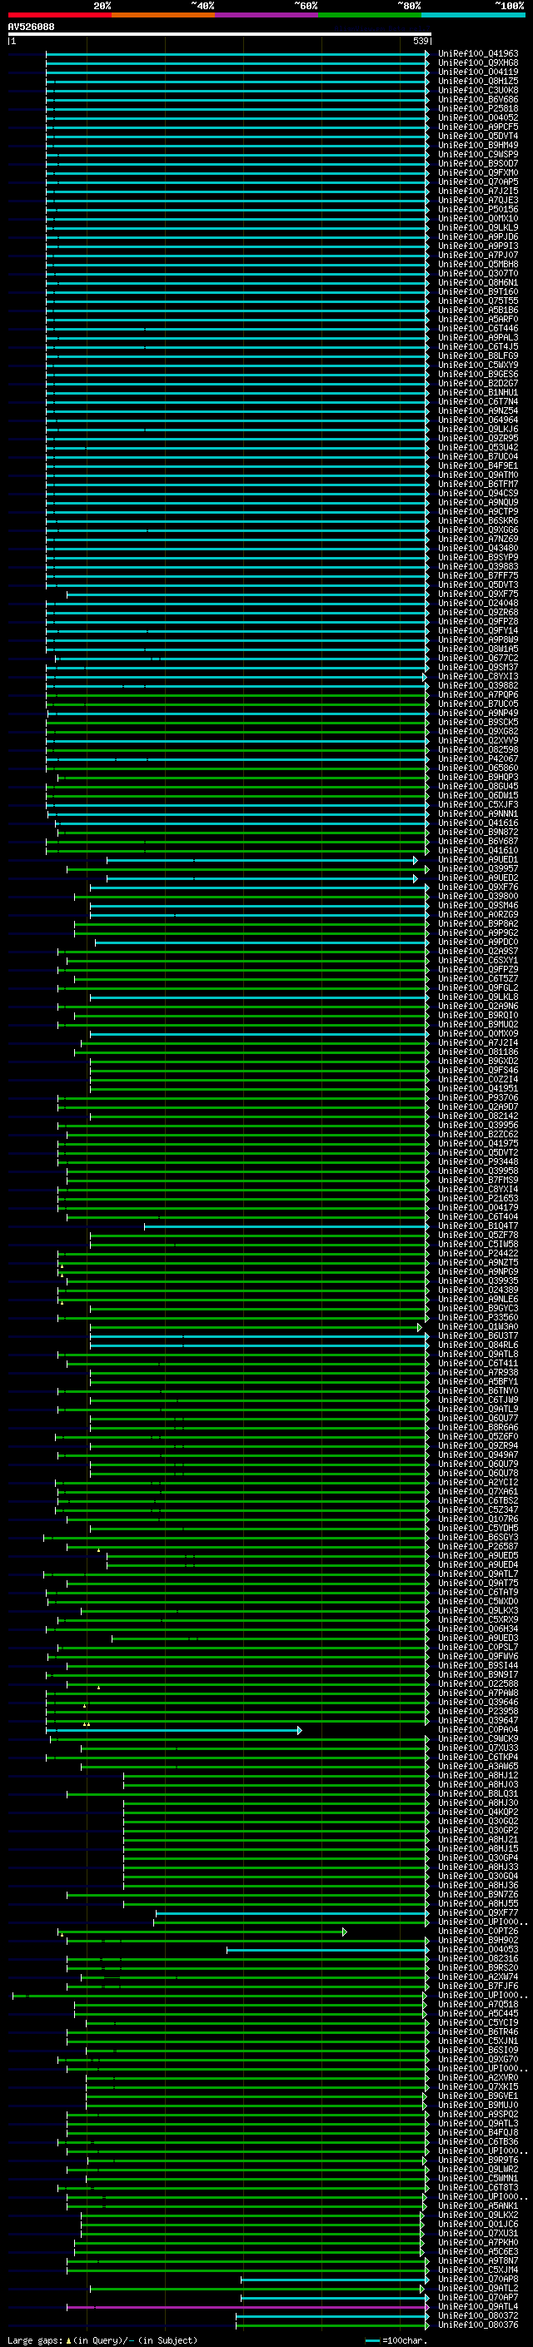Open hit UniRef100_C3U0K8
Image resolution: width=533 pixels, height=2347 pixels.
[478, 90]
